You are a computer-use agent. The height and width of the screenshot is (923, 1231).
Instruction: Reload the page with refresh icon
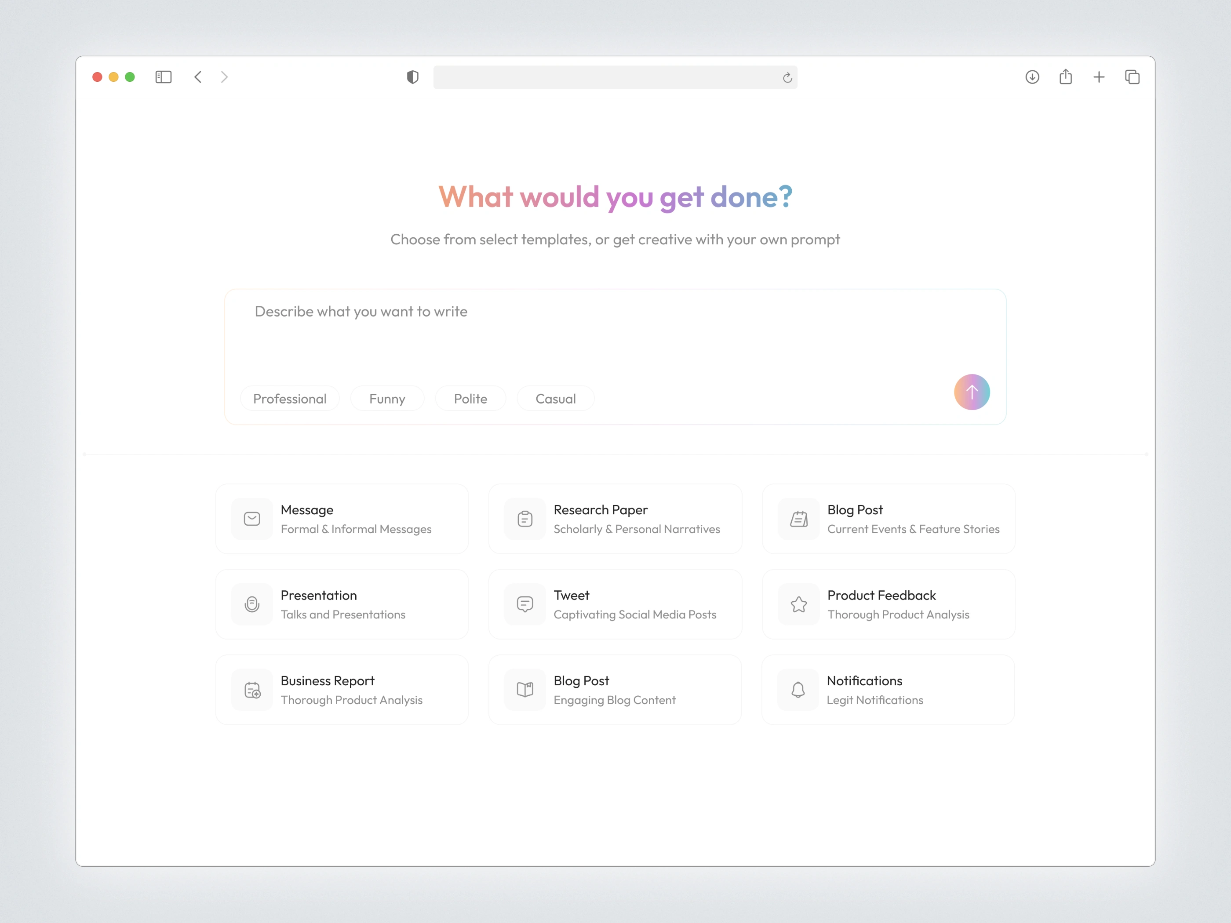point(787,78)
